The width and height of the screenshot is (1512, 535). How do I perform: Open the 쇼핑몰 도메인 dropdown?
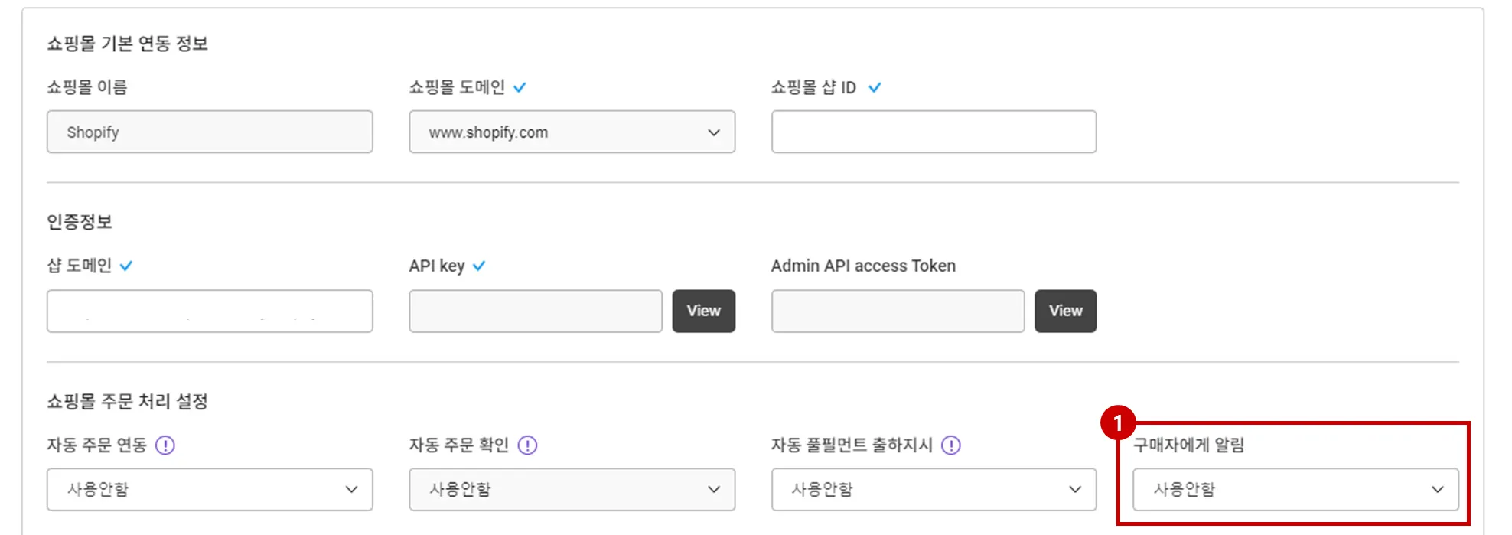click(572, 132)
